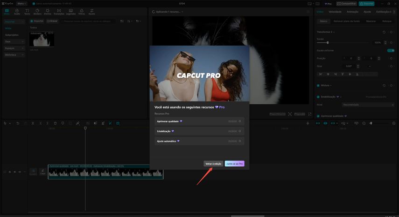Expand the Espaços sidebar section
The width and height of the screenshot is (399, 217).
coord(14,48)
